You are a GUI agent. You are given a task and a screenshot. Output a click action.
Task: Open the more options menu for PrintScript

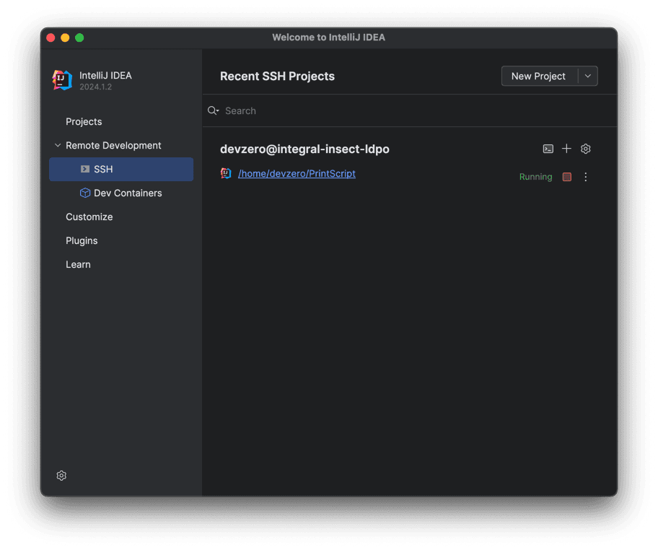(x=585, y=177)
